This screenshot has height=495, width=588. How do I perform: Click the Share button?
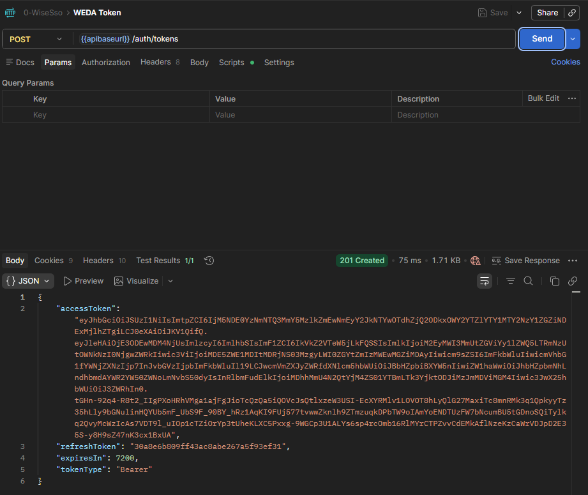point(548,13)
